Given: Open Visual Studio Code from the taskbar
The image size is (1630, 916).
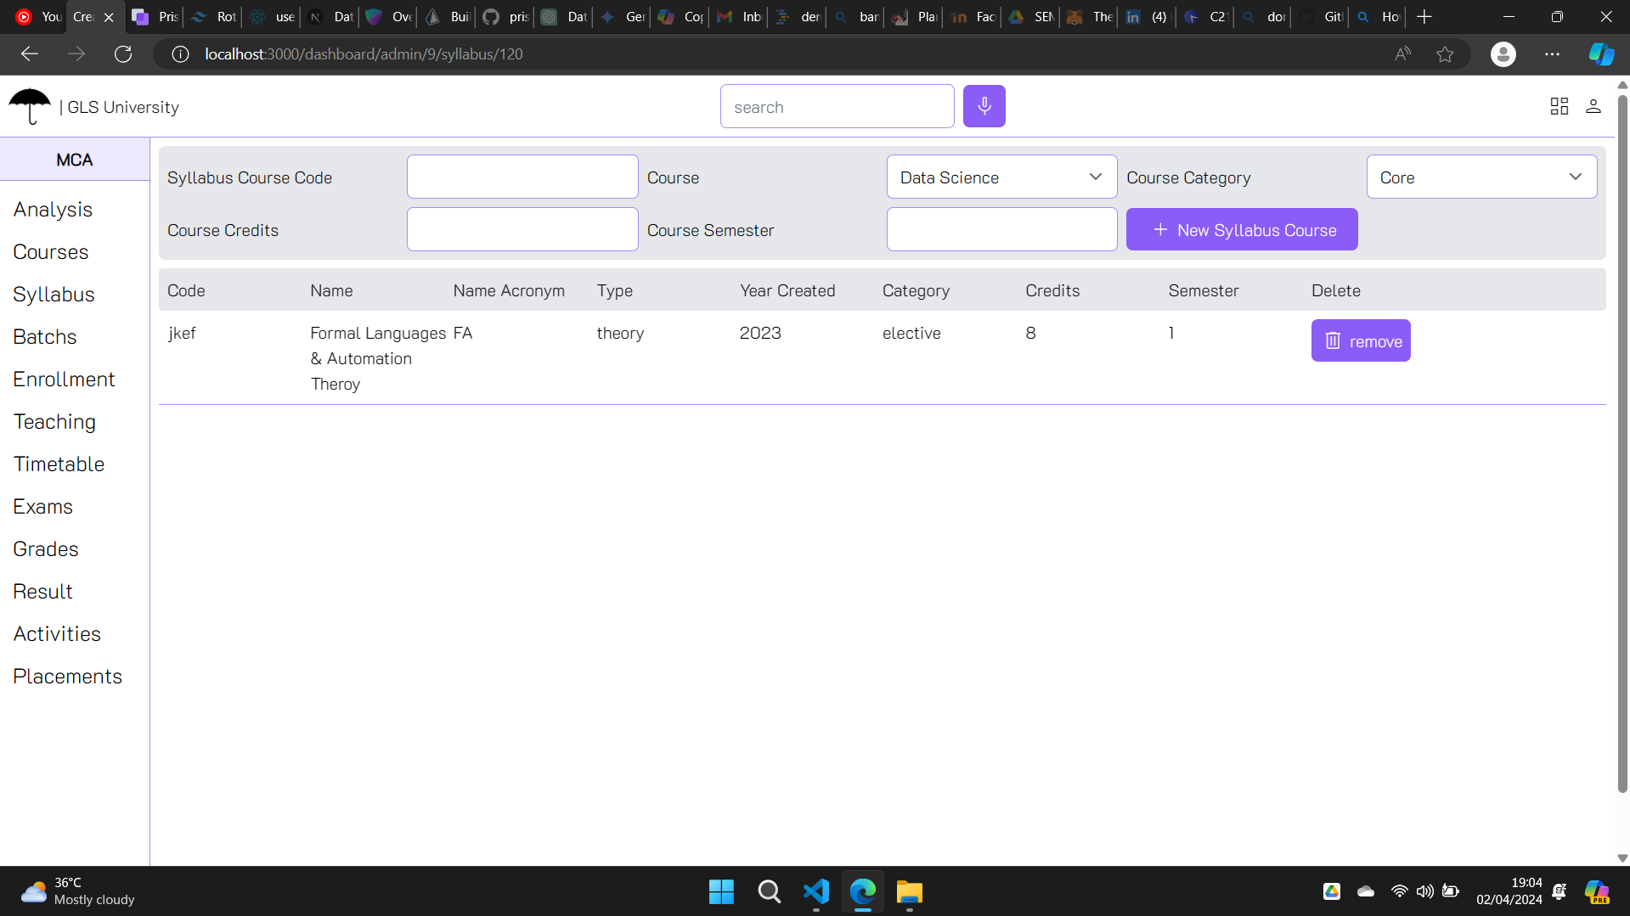Looking at the screenshot, I should click(x=815, y=891).
